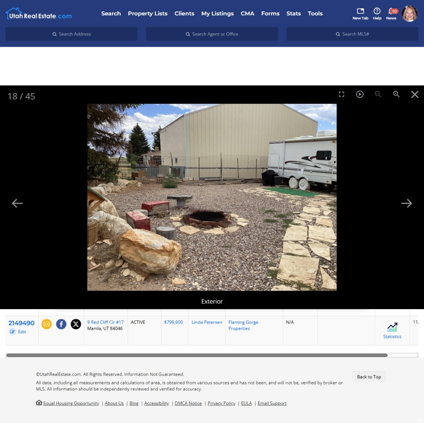Share listing 2149490 on Facebook

[x=61, y=324]
